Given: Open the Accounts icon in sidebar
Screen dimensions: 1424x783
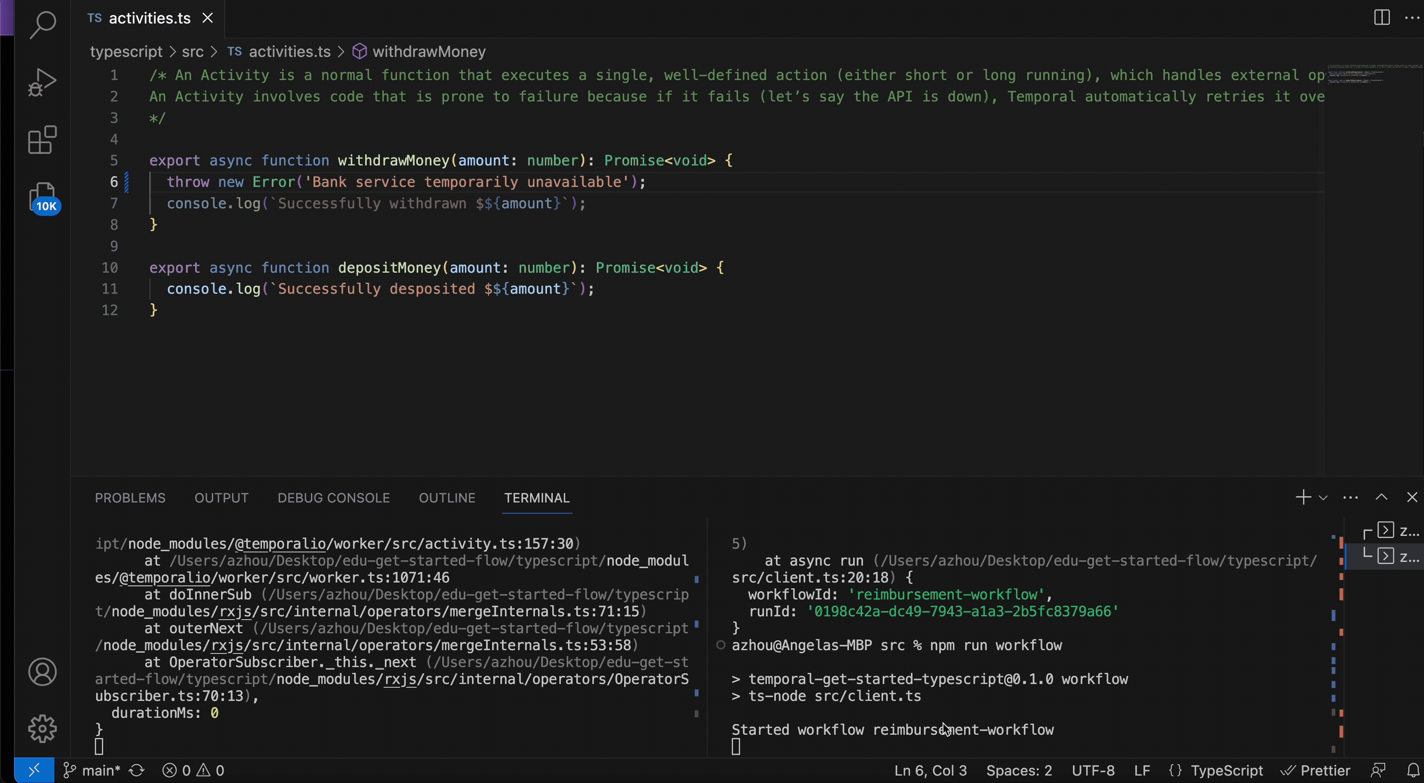Looking at the screenshot, I should coord(42,672).
